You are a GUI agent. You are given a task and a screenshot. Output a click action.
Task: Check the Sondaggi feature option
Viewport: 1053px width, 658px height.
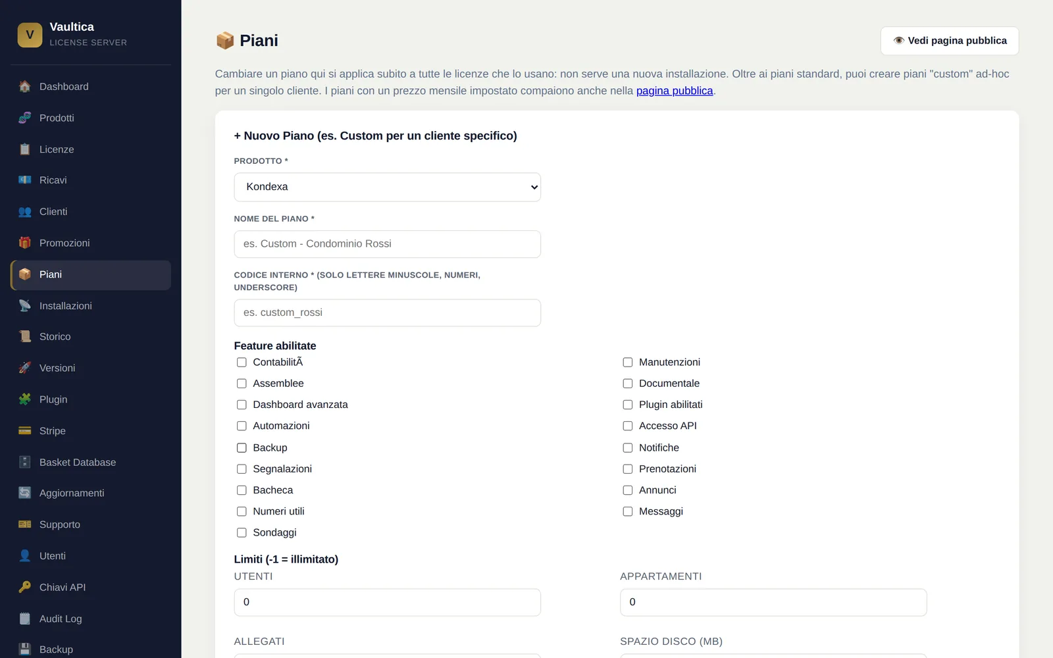pos(242,532)
